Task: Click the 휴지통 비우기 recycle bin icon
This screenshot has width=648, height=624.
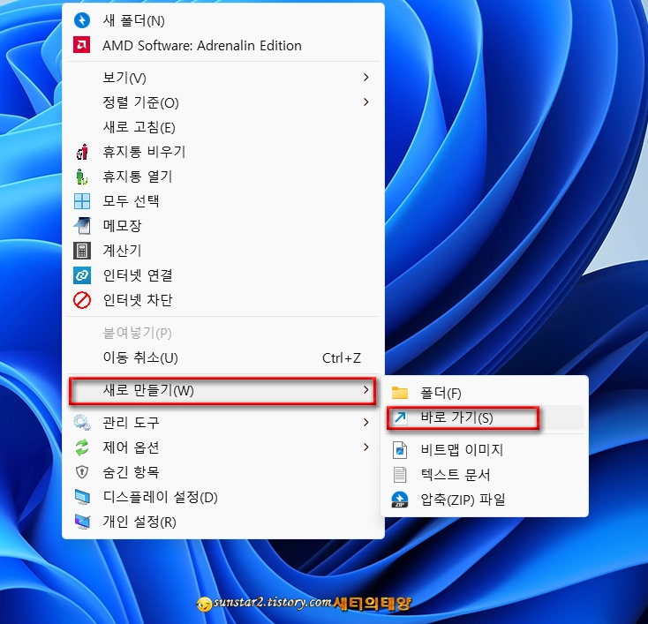Action: 82,152
